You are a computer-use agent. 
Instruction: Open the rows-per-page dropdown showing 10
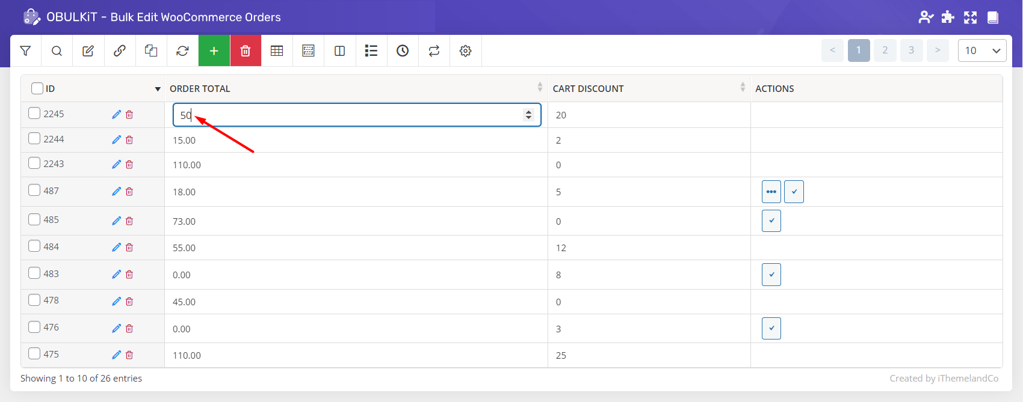point(981,50)
